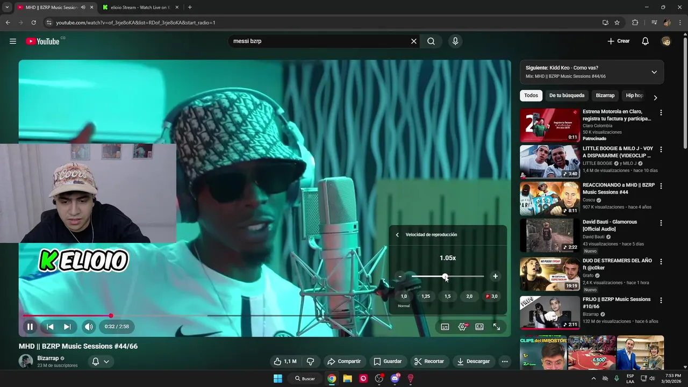Pause the video

pyautogui.click(x=30, y=326)
